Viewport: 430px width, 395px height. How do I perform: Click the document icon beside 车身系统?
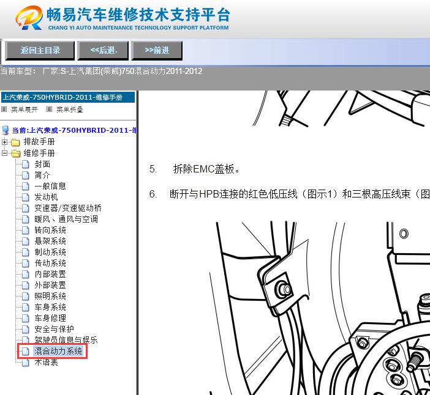click(x=26, y=307)
